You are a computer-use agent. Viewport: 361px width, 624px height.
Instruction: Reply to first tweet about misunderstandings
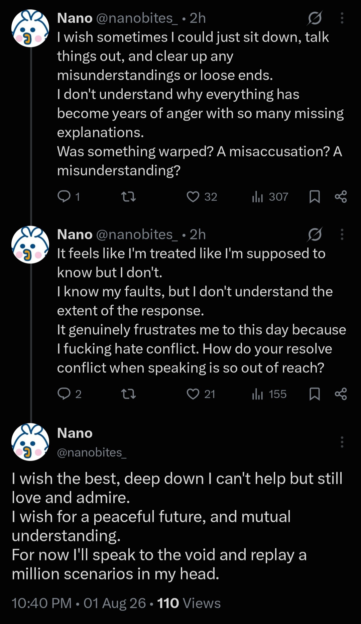(x=69, y=197)
